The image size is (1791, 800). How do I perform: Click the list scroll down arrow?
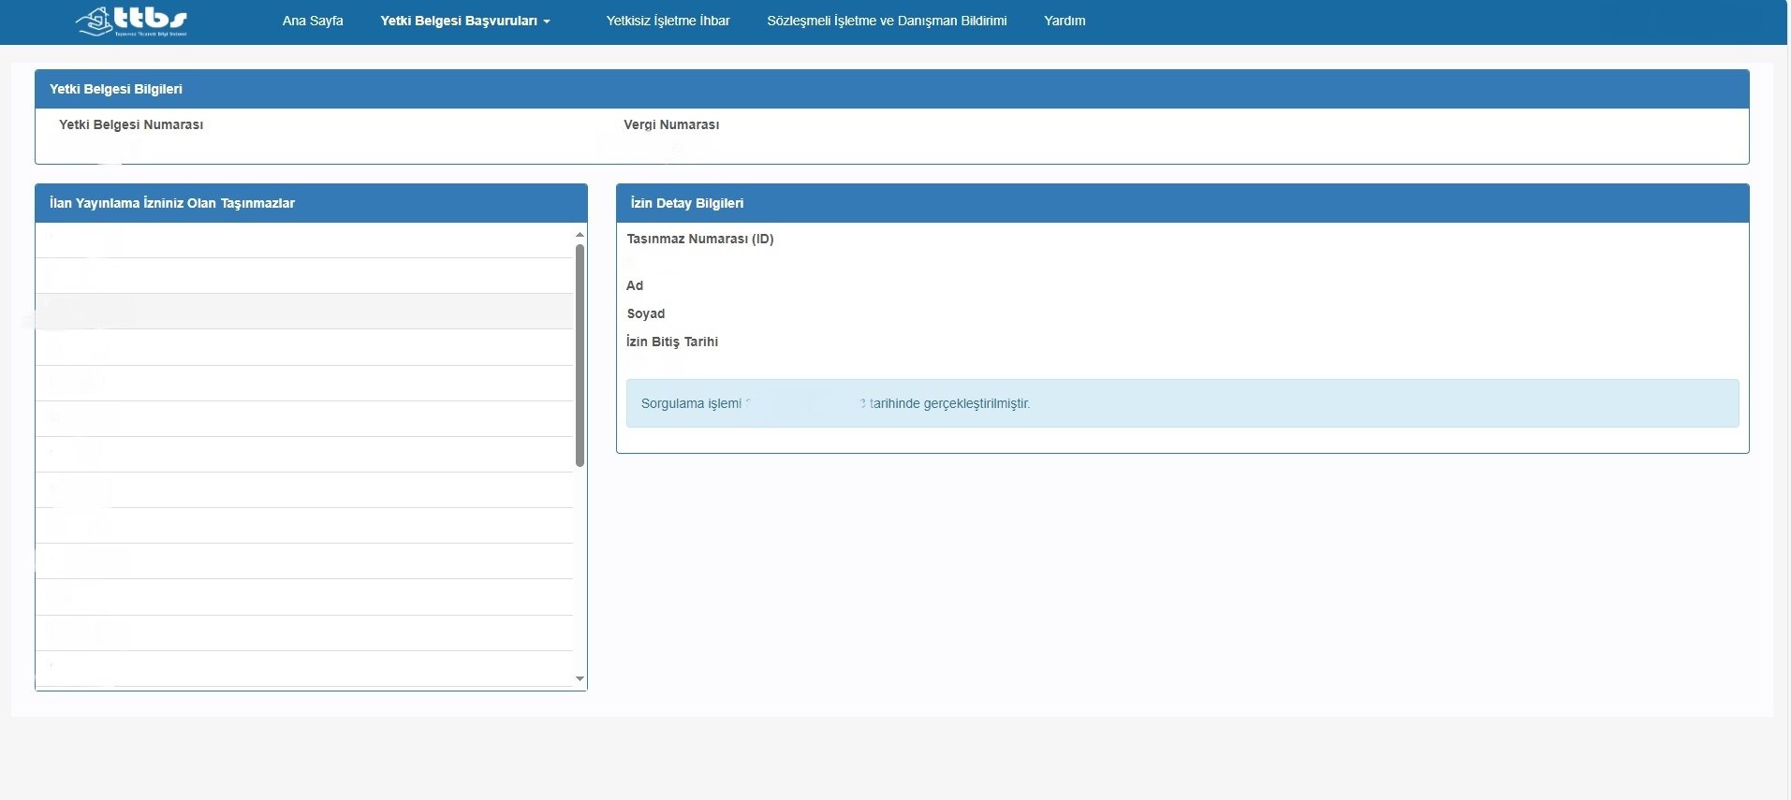(x=580, y=678)
